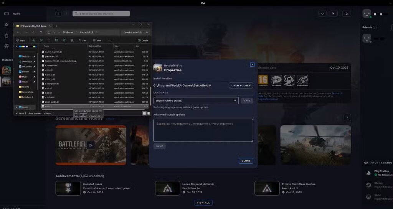Open the EA Play logo icon in sidebar
393x209 pixels.
(7, 46)
